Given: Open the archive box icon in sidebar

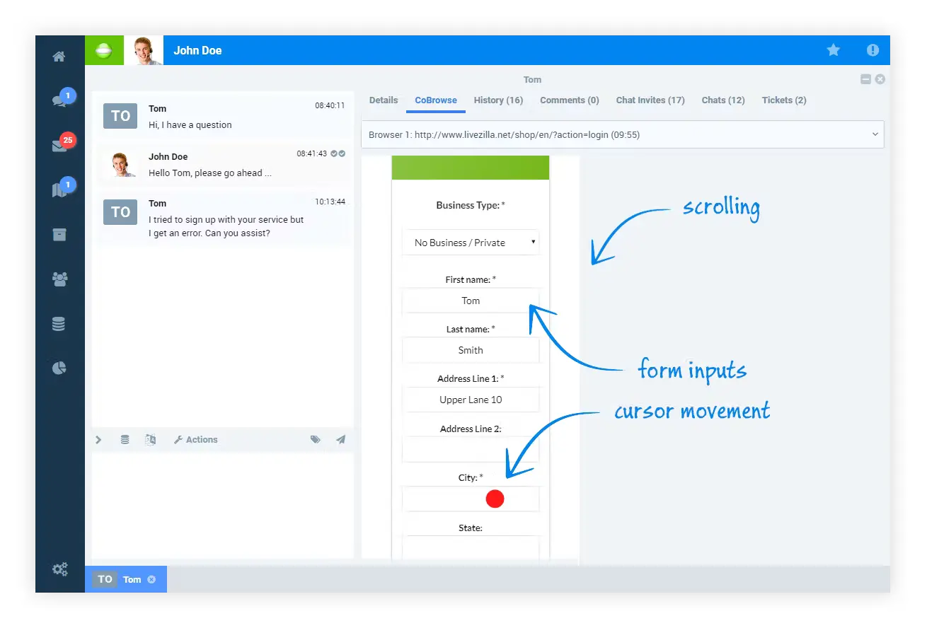Looking at the screenshot, I should (59, 235).
